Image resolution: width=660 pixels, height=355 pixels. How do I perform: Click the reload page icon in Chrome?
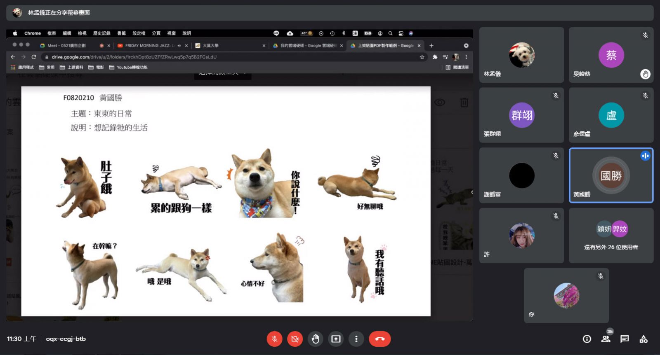click(x=34, y=57)
